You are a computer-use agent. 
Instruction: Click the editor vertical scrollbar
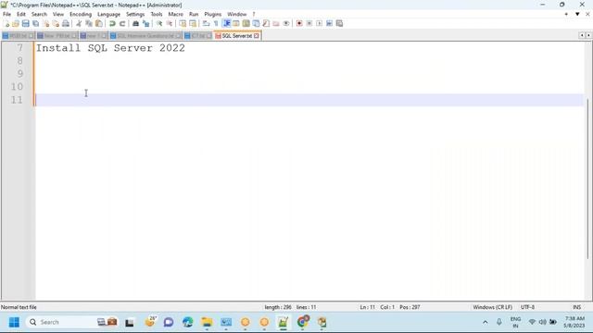point(588,179)
